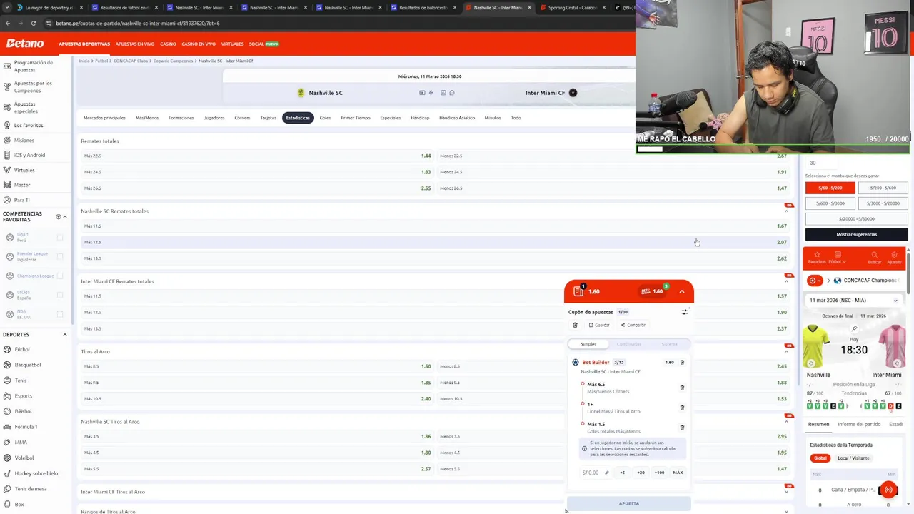Image resolution: width=914 pixels, height=514 pixels.
Task: Tick the NBA EE. UU. checkbox
Action: tap(60, 314)
